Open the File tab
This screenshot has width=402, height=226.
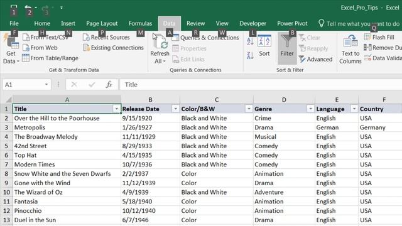pos(14,24)
